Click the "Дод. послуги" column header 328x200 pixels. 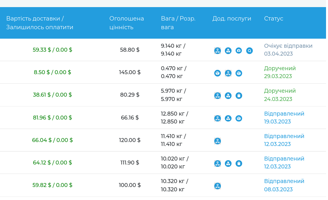pyautogui.click(x=232, y=19)
